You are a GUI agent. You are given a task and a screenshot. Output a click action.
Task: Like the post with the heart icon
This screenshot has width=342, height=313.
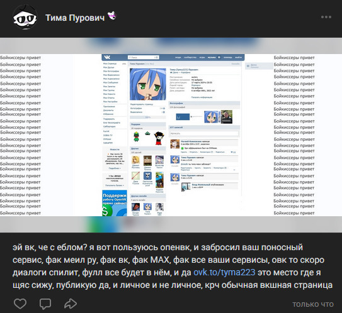click(x=20, y=303)
